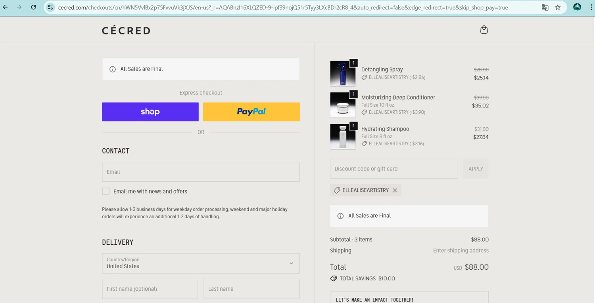Select the Hydrating Shampoo product thumbnail

pyautogui.click(x=343, y=136)
